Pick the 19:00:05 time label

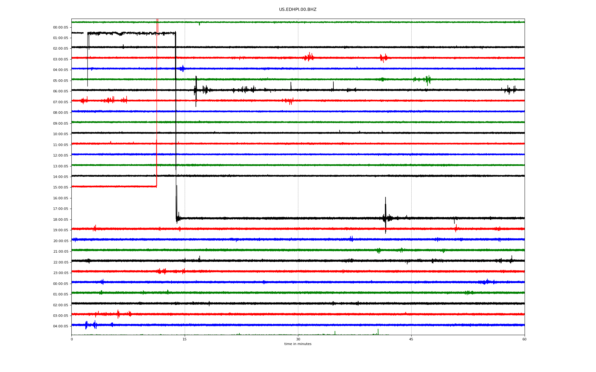click(x=61, y=230)
